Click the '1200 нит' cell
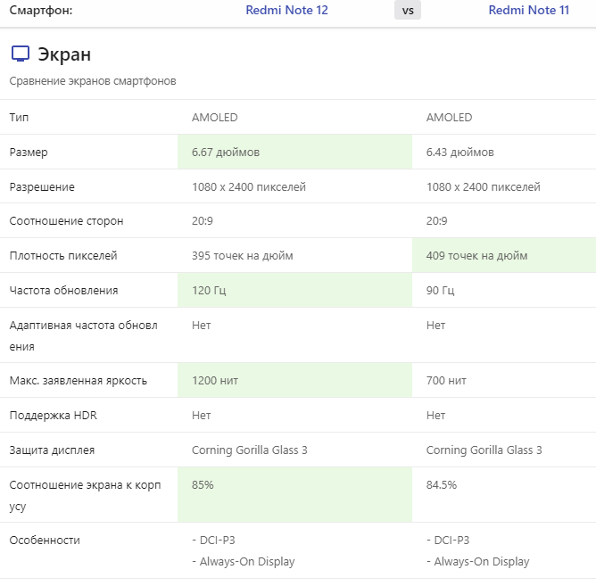 [x=295, y=380]
